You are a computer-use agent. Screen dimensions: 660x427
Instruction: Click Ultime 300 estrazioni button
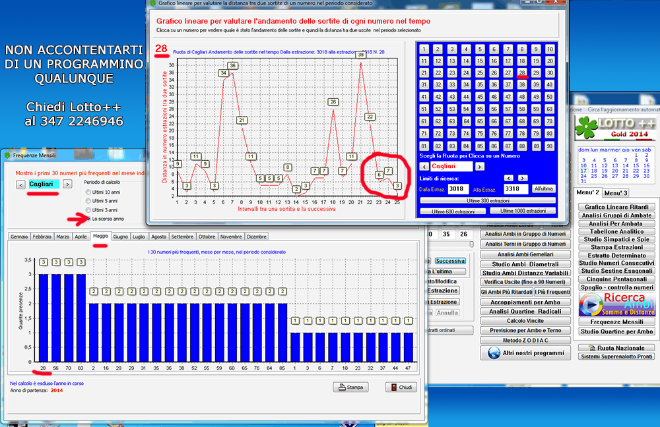point(488,200)
